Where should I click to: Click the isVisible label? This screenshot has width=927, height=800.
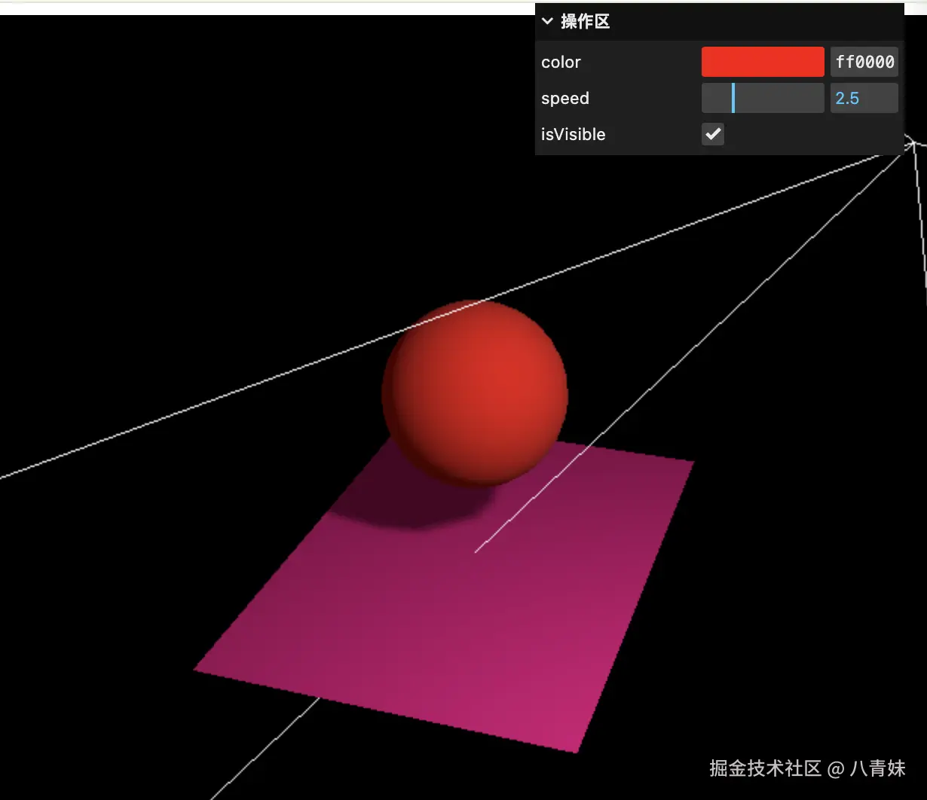pyautogui.click(x=574, y=135)
